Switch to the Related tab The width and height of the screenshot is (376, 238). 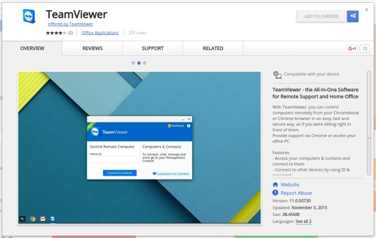pyautogui.click(x=213, y=49)
